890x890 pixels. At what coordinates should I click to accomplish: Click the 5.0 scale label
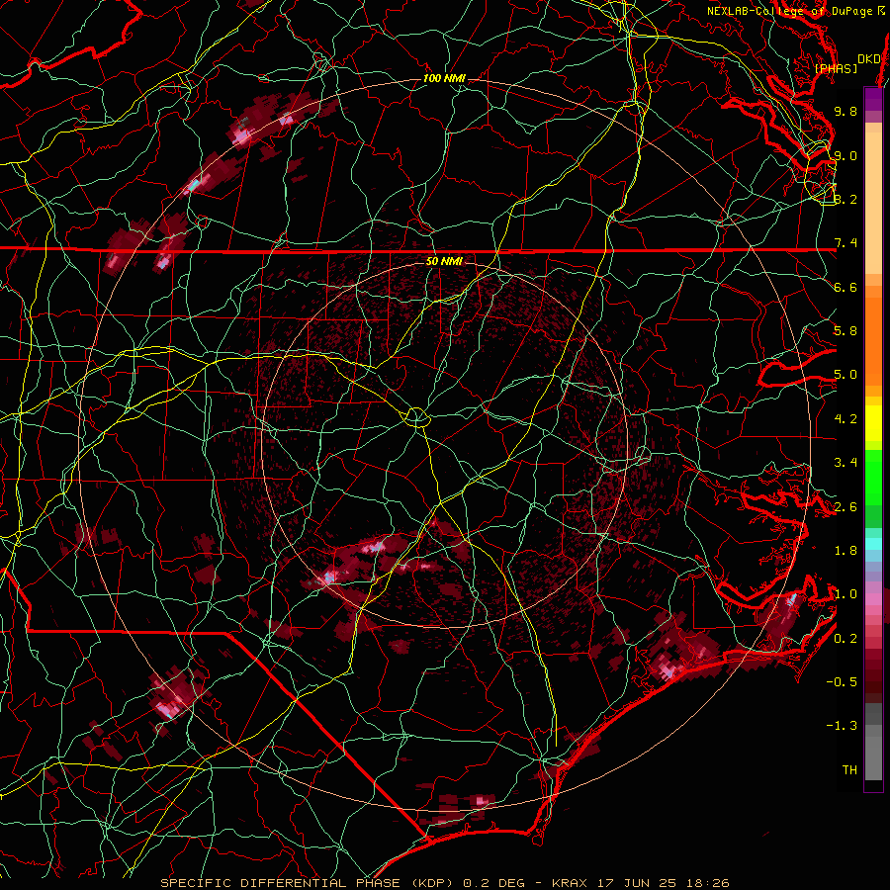coord(845,375)
